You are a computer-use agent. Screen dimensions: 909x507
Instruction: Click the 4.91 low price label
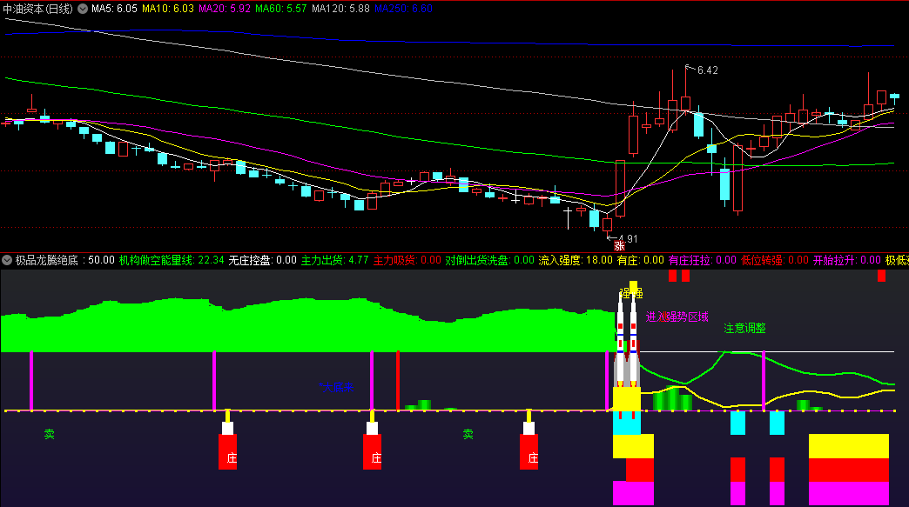point(628,239)
